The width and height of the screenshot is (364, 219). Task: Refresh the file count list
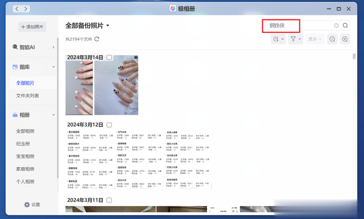click(97, 39)
